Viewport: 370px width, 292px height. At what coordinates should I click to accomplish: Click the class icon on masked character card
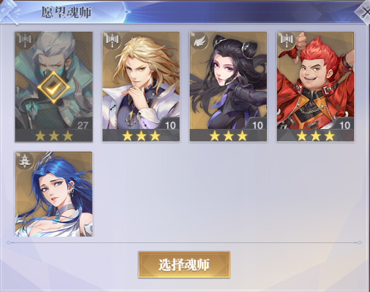pyautogui.click(x=25, y=41)
